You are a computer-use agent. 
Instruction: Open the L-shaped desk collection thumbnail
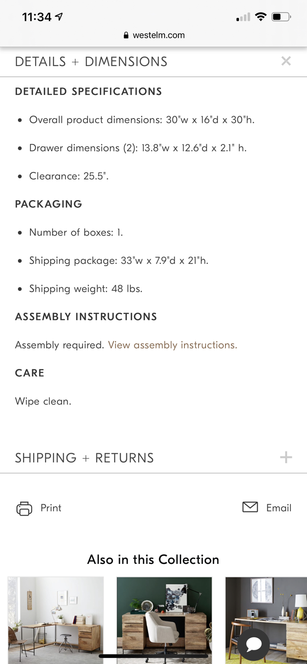[x=56, y=620]
